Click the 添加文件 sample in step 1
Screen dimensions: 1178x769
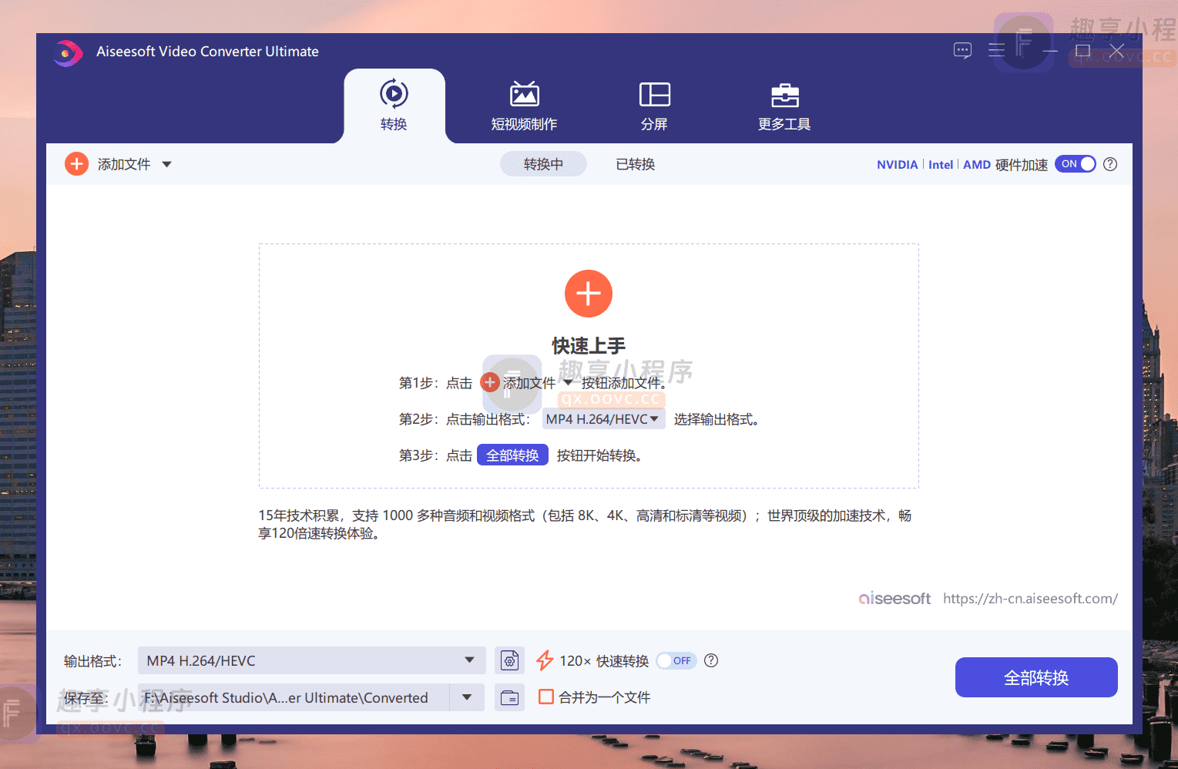pyautogui.click(x=526, y=383)
